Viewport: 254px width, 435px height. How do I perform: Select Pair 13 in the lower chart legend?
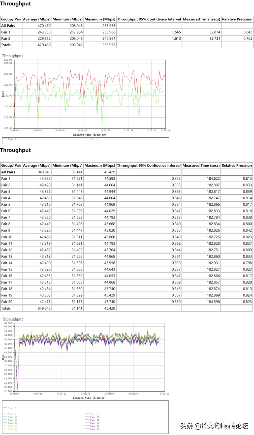point(10,420)
